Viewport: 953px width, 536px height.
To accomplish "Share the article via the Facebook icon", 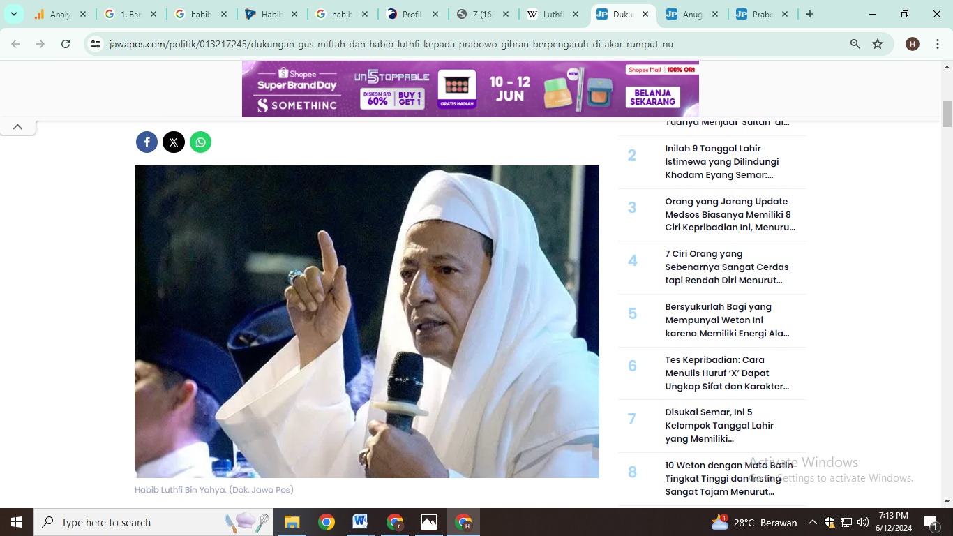I will (x=146, y=142).
